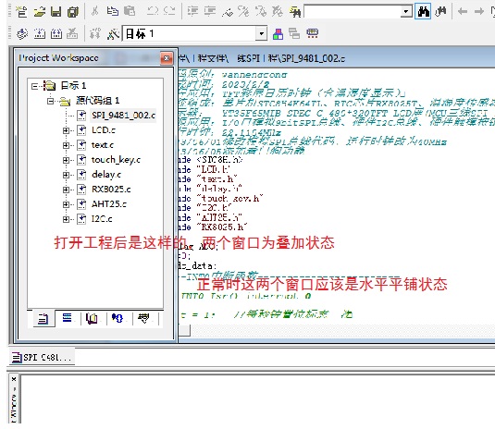Expand the RX8025.c file node
This screenshot has height=429, width=495.
coord(66,190)
